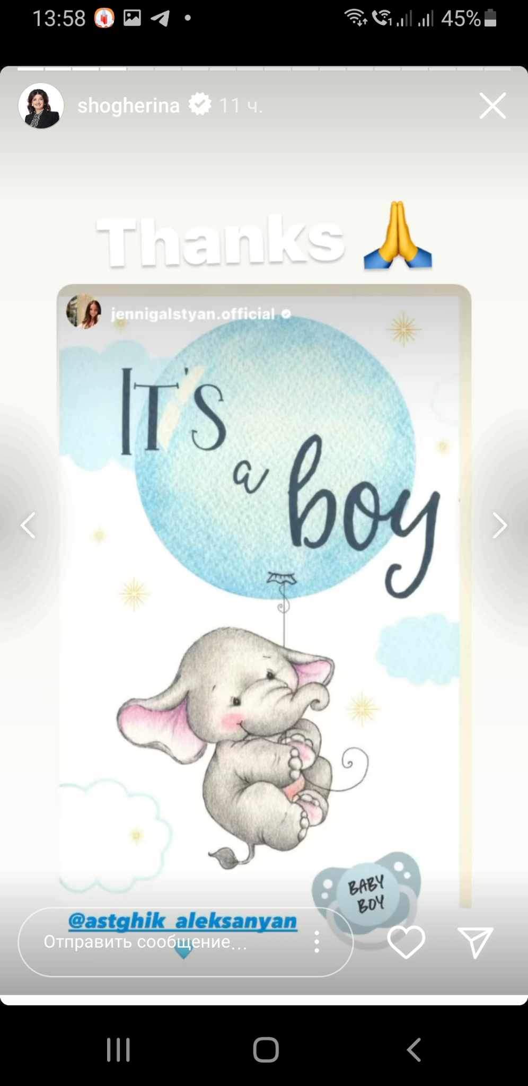Skip to the next story with the right arrow

click(x=499, y=526)
